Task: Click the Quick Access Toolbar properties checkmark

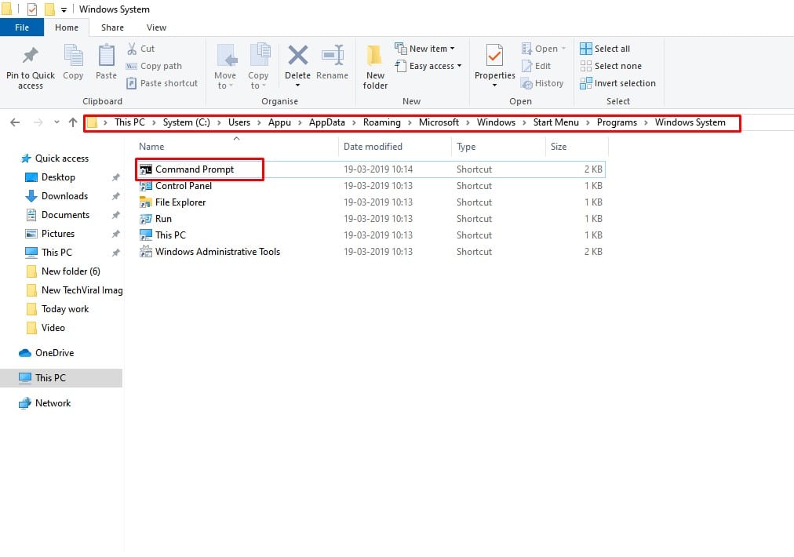Action: pos(32,9)
